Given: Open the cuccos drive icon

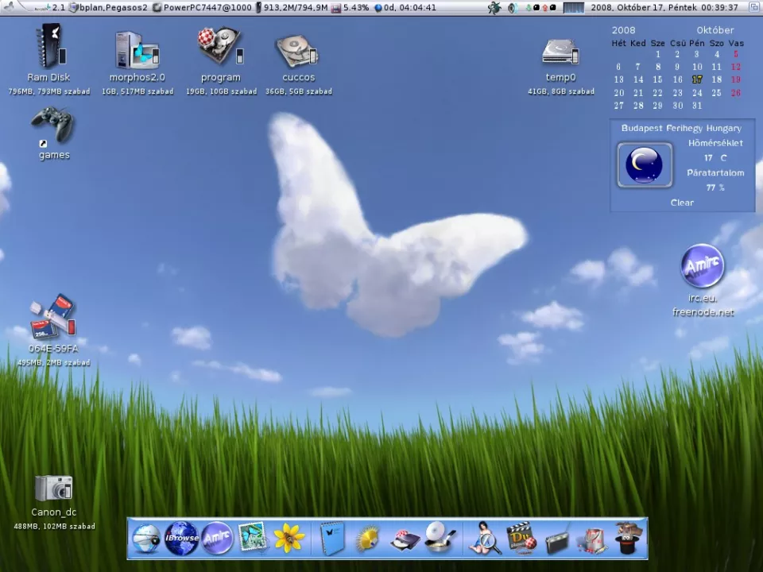Looking at the screenshot, I should (x=297, y=52).
